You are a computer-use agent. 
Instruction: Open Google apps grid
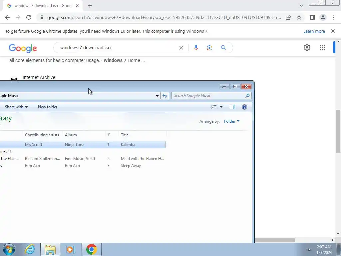click(x=322, y=47)
